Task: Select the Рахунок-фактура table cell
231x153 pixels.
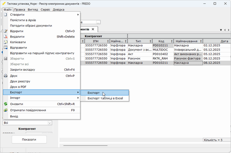Action: (188, 59)
